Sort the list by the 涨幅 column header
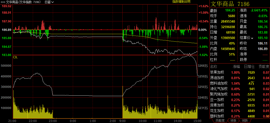Screen dimensions: 270x123 236,67
